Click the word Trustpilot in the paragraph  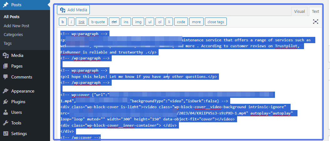286,46
